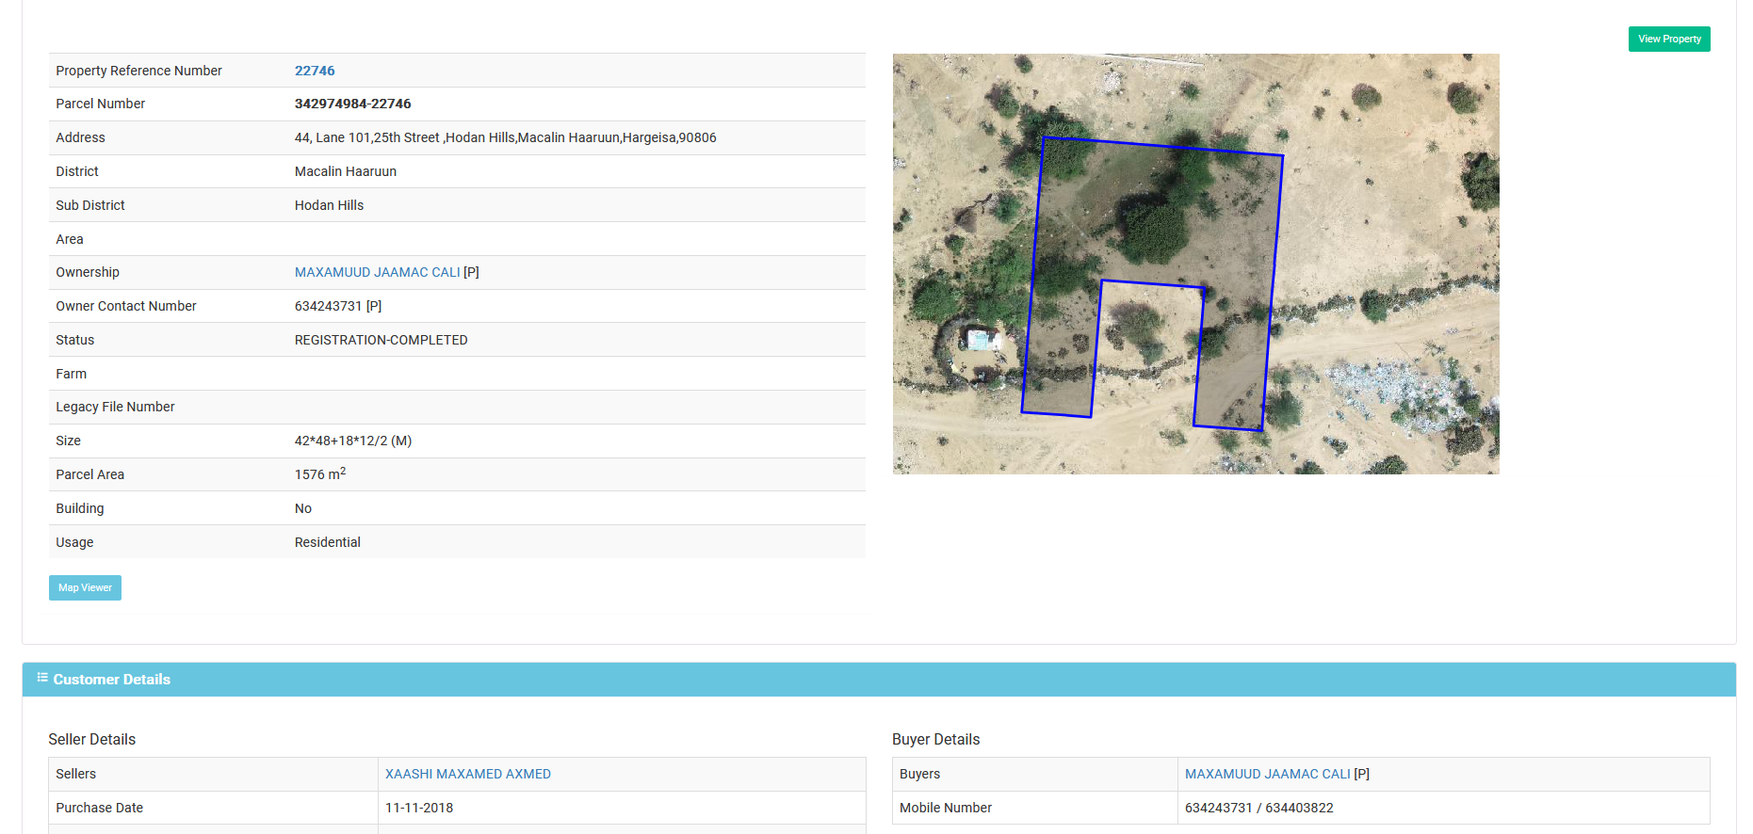Screen dimensions: 1753x834
Task: Click status 'REGISTRATION-COMPLETED'
Action: pyautogui.click(x=381, y=340)
